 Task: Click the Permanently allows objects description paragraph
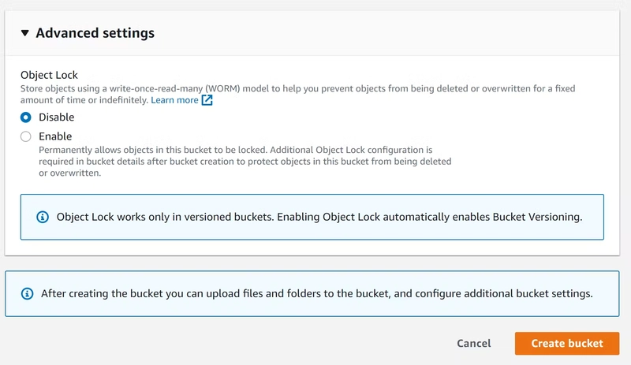pos(245,162)
